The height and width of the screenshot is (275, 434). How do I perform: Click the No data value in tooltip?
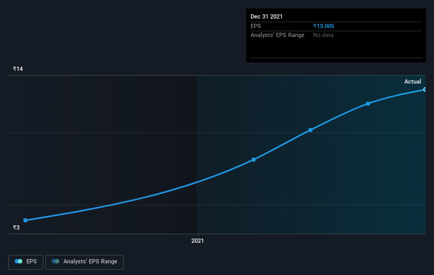coord(323,35)
